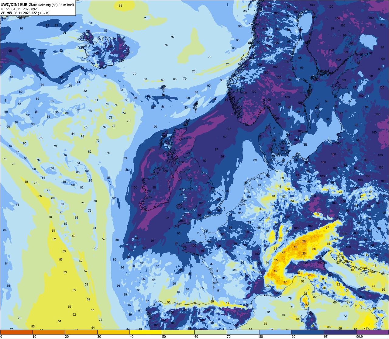The image size is (389, 339).
Task: Click the 70–80% pale blue legend swatch
Action: pyautogui.click(x=243, y=332)
